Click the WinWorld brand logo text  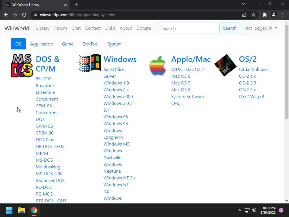tap(17, 28)
